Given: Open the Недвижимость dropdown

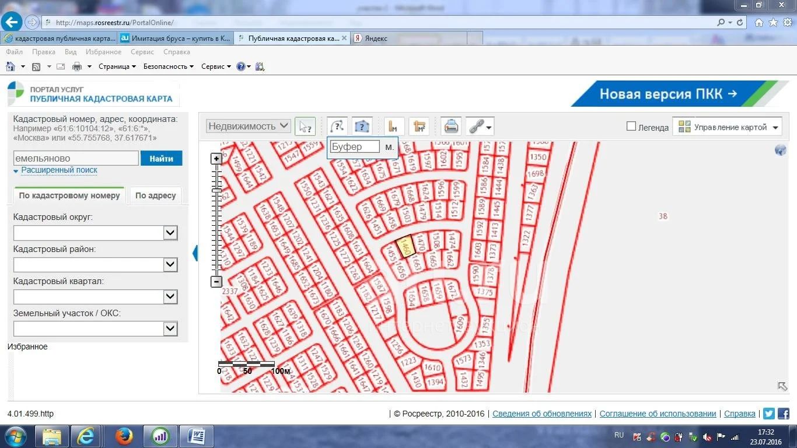Looking at the screenshot, I should pyautogui.click(x=248, y=126).
